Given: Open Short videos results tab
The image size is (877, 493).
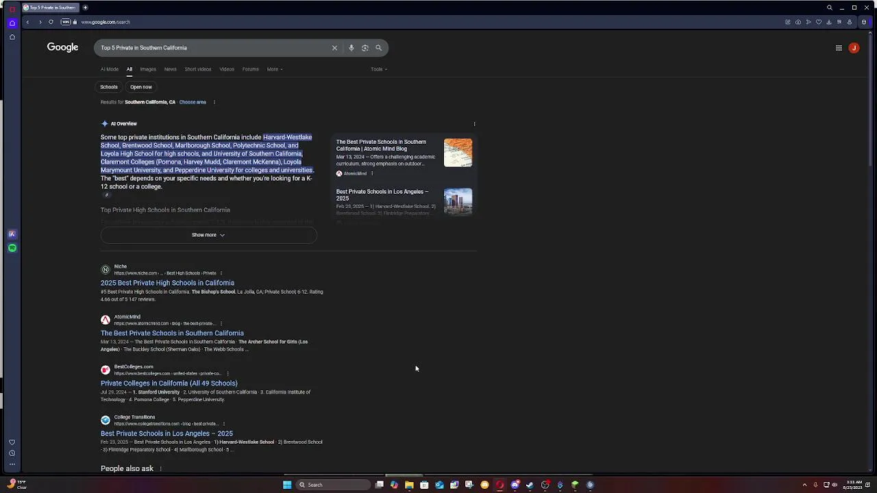Looking at the screenshot, I should (x=198, y=69).
